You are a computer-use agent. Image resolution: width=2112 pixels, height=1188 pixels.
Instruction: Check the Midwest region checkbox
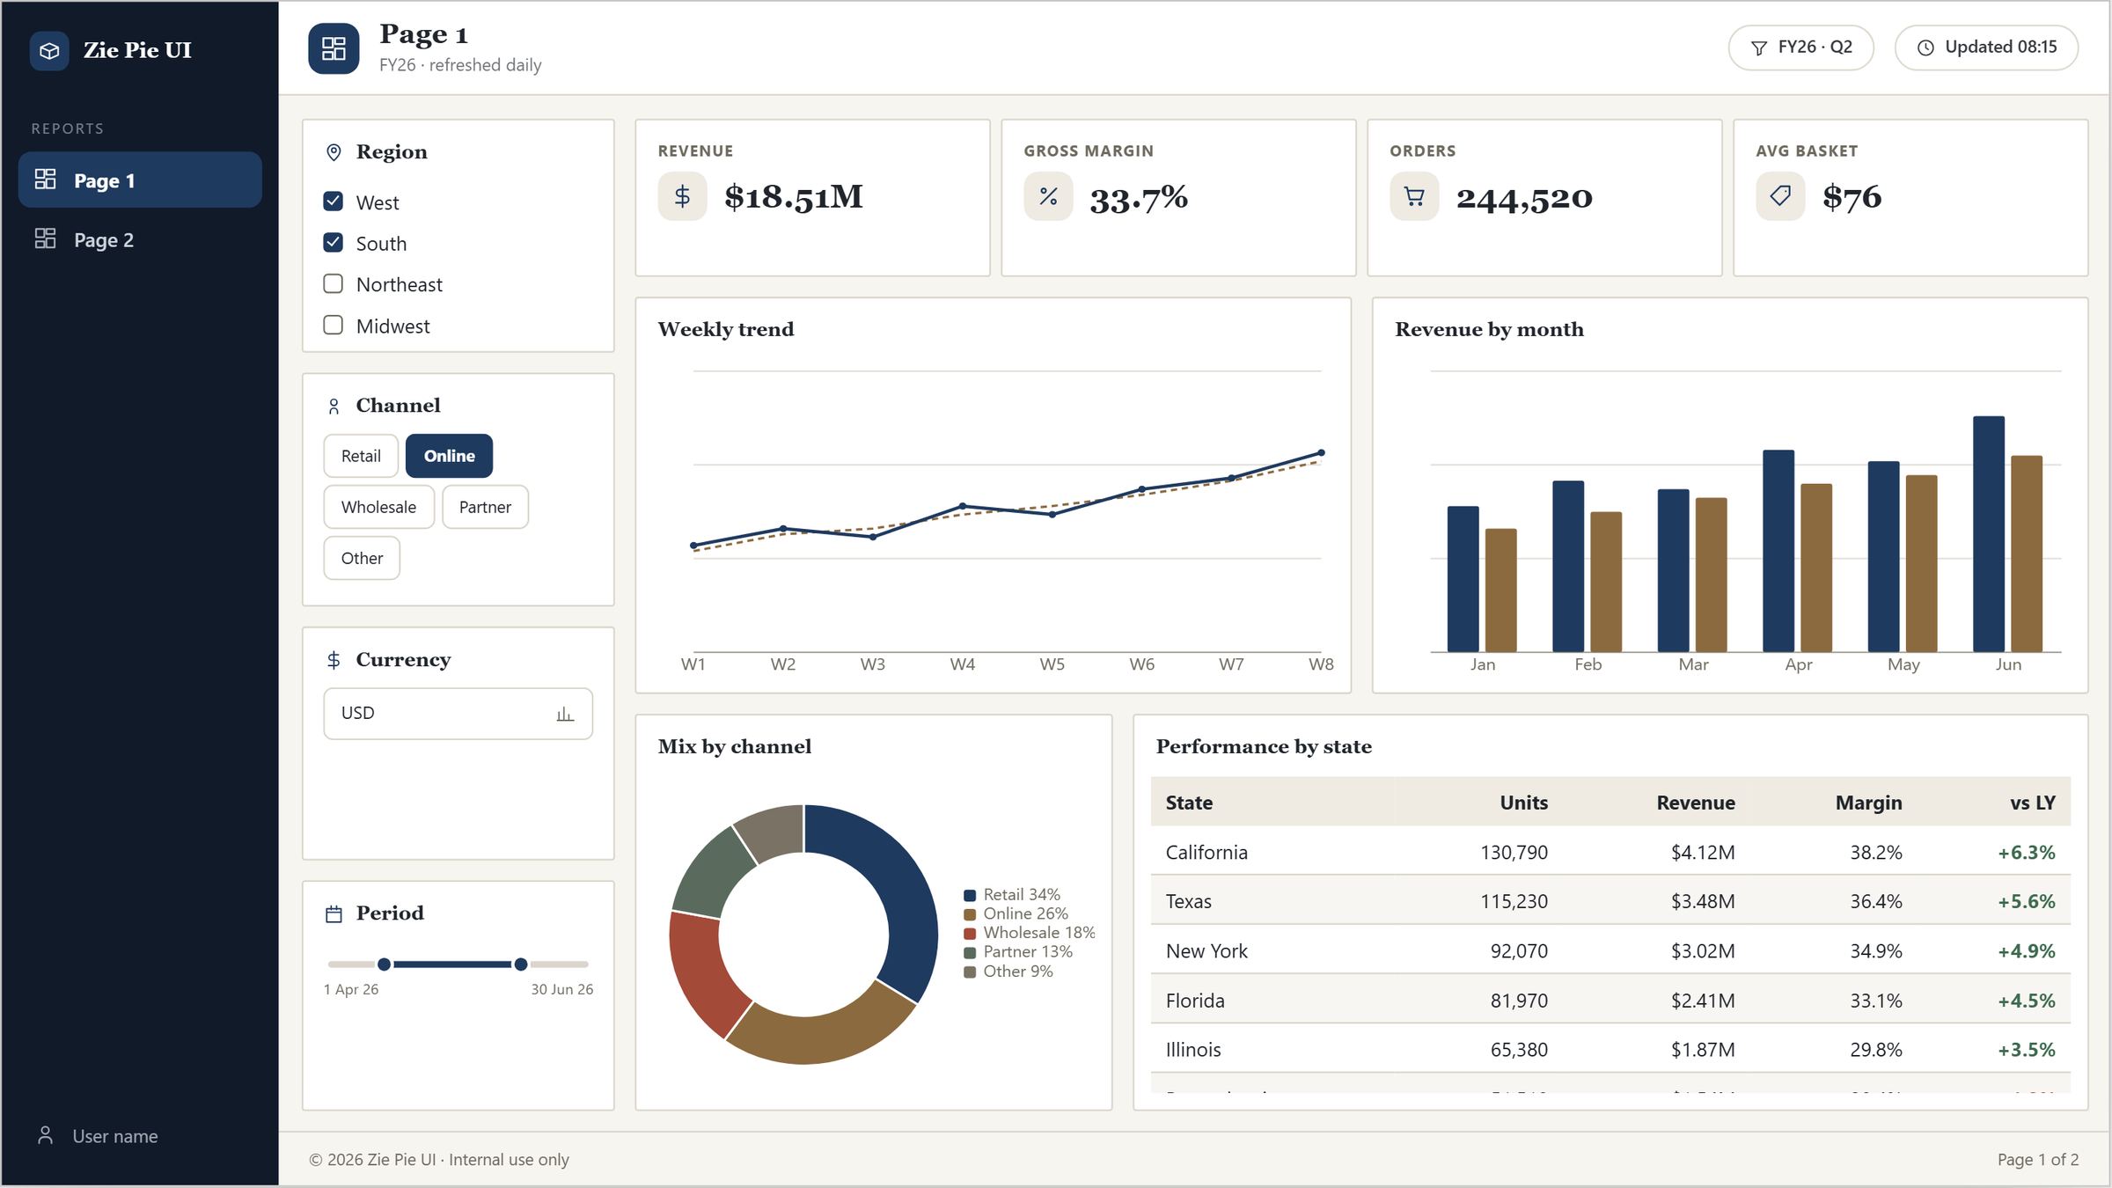coord(333,325)
